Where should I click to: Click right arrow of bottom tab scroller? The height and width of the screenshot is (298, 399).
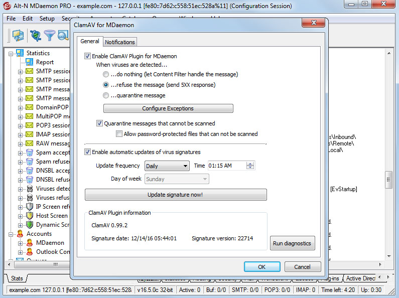point(388,277)
